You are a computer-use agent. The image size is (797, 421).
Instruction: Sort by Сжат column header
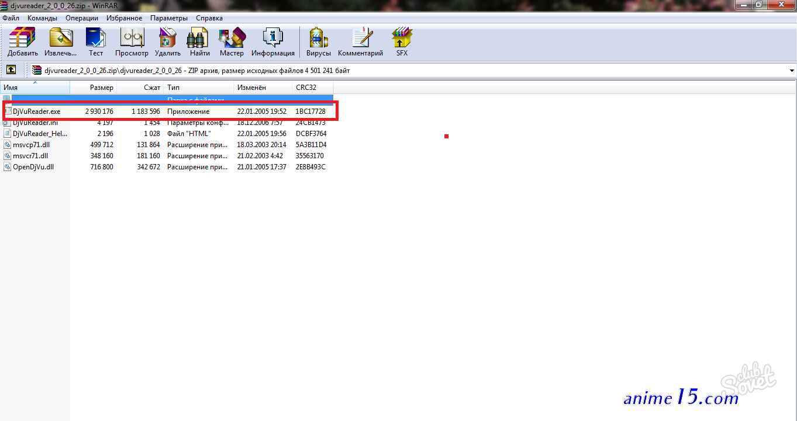click(140, 88)
